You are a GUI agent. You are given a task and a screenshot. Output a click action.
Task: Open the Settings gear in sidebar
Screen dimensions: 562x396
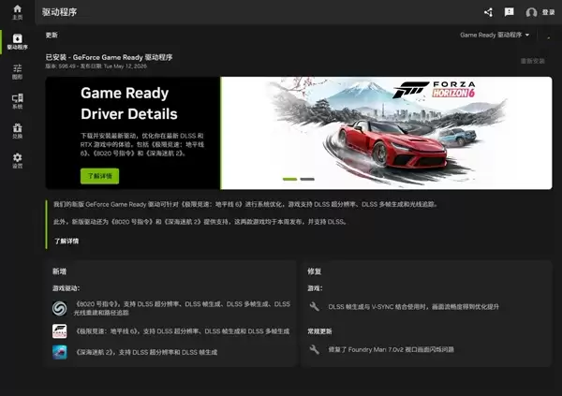pyautogui.click(x=17, y=160)
